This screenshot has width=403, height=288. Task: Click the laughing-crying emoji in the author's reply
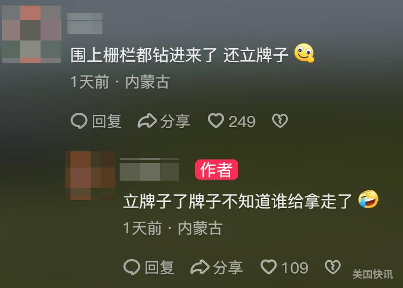point(369,199)
